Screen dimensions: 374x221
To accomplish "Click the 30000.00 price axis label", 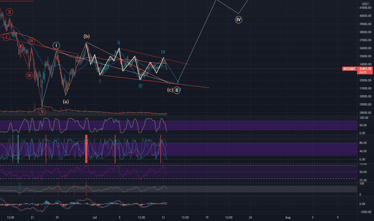I will (365, 96).
